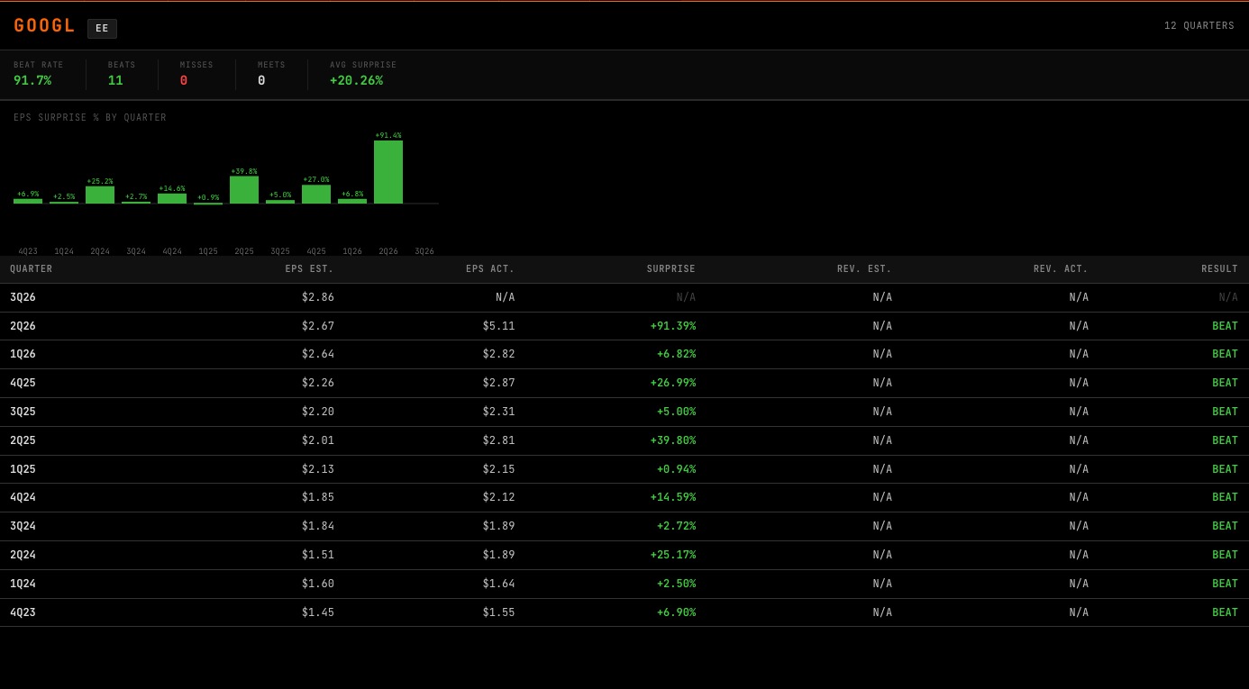This screenshot has width=1249, height=689.
Task: Click the 4Q25 +27.0% chart bar
Action: pos(316,194)
